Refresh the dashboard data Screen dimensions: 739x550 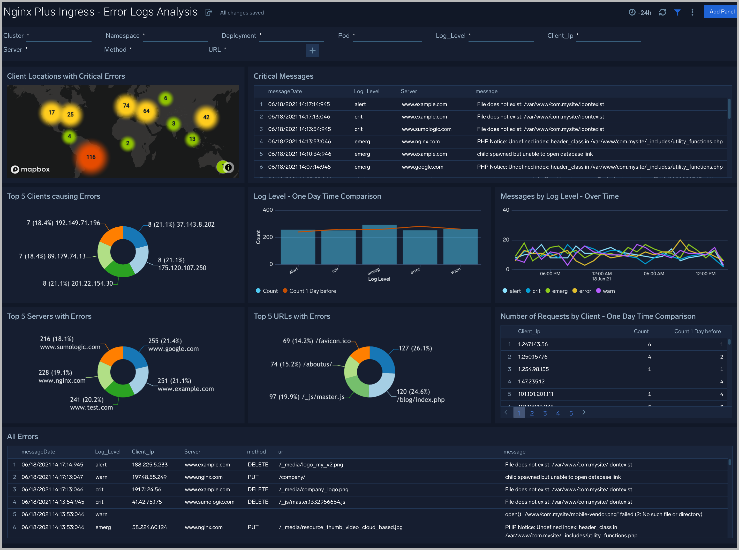662,12
